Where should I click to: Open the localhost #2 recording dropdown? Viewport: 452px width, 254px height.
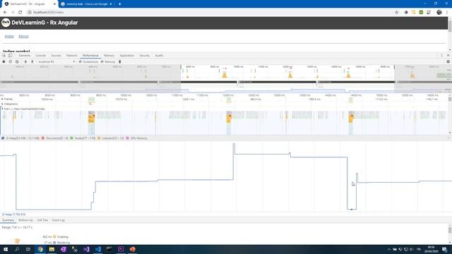pyautogui.click(x=56, y=61)
